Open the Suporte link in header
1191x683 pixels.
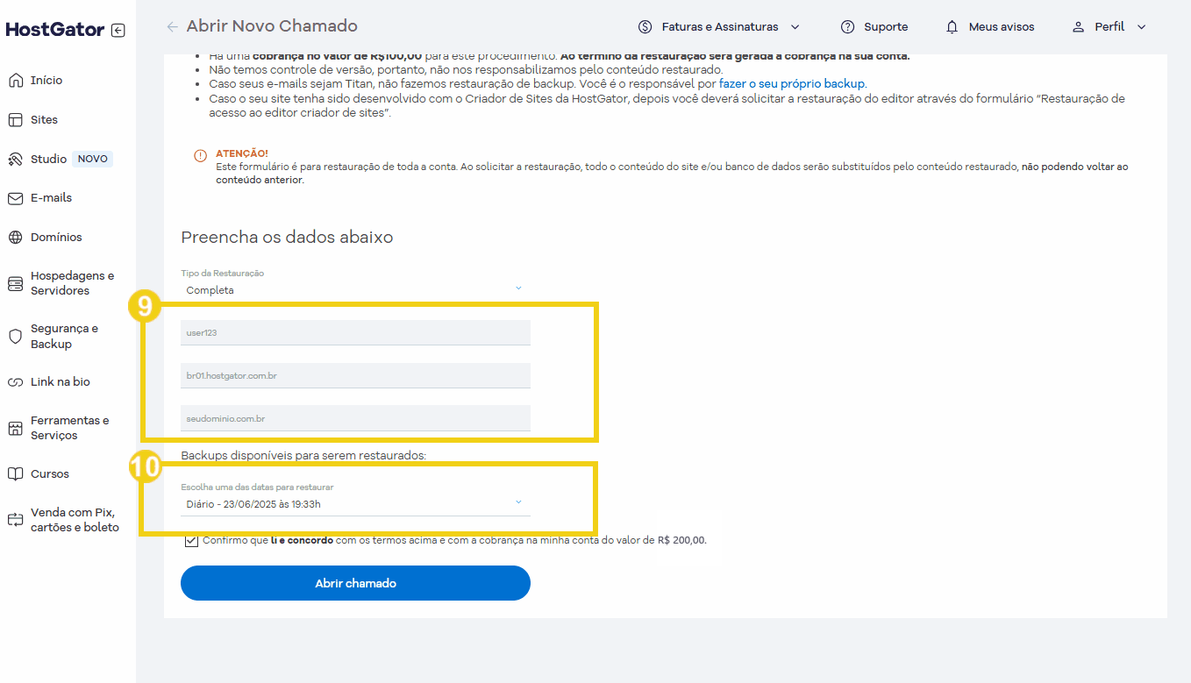pyautogui.click(x=886, y=27)
